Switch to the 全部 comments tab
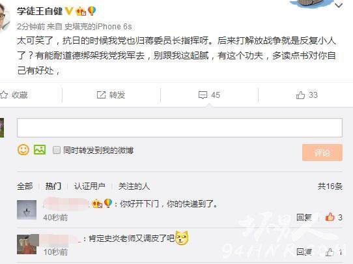353x264 pixels. coord(25,186)
